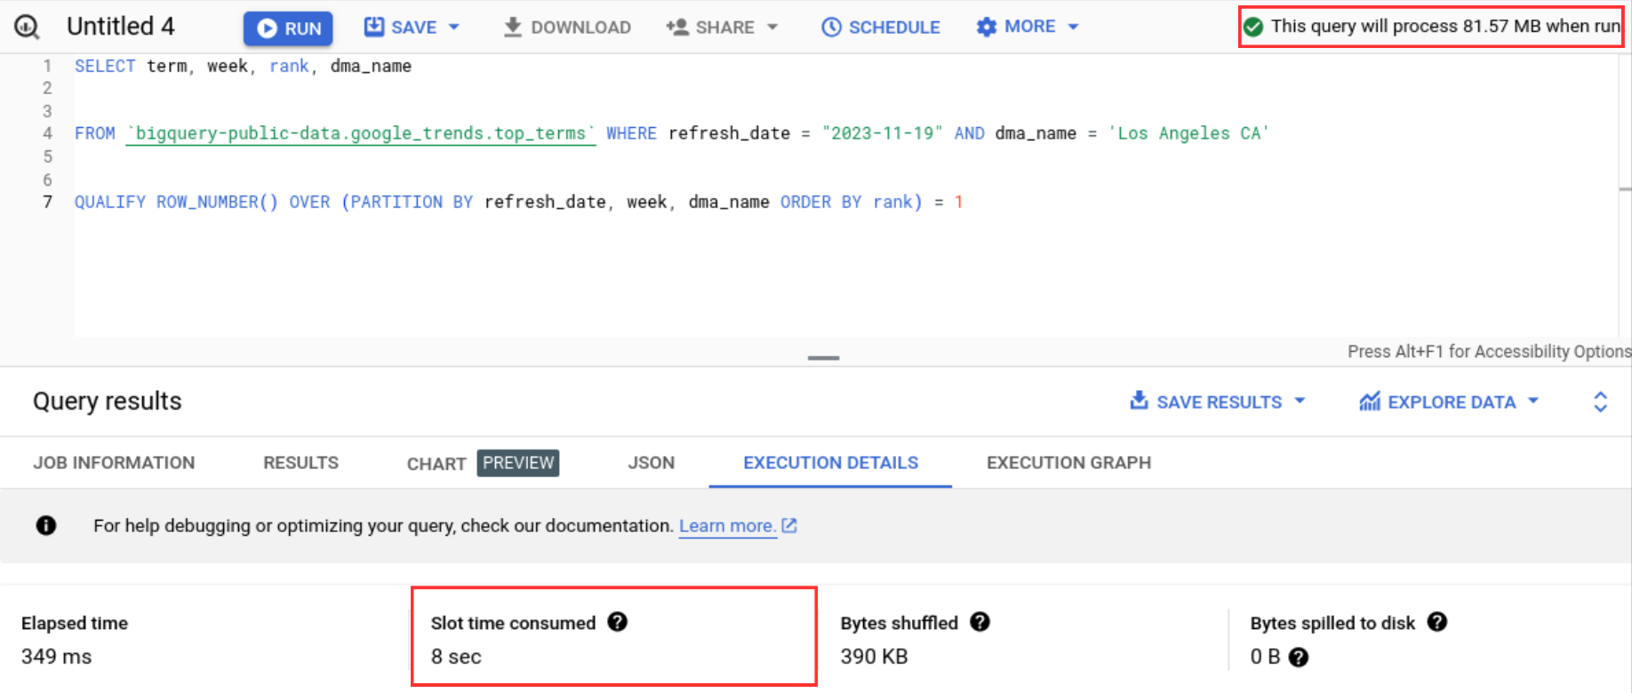Download the query via DOWNLOAD
Screen dimensions: 1632x693
click(567, 28)
